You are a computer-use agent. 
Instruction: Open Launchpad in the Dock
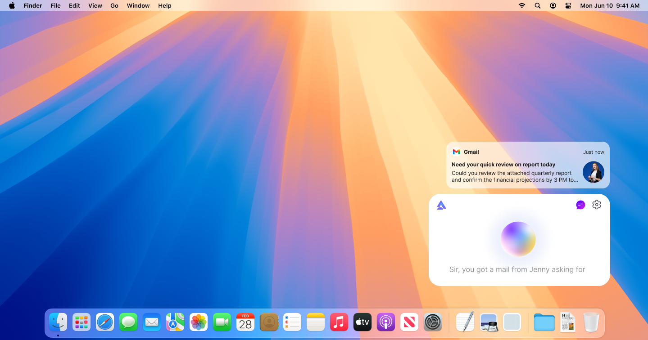[x=82, y=322]
